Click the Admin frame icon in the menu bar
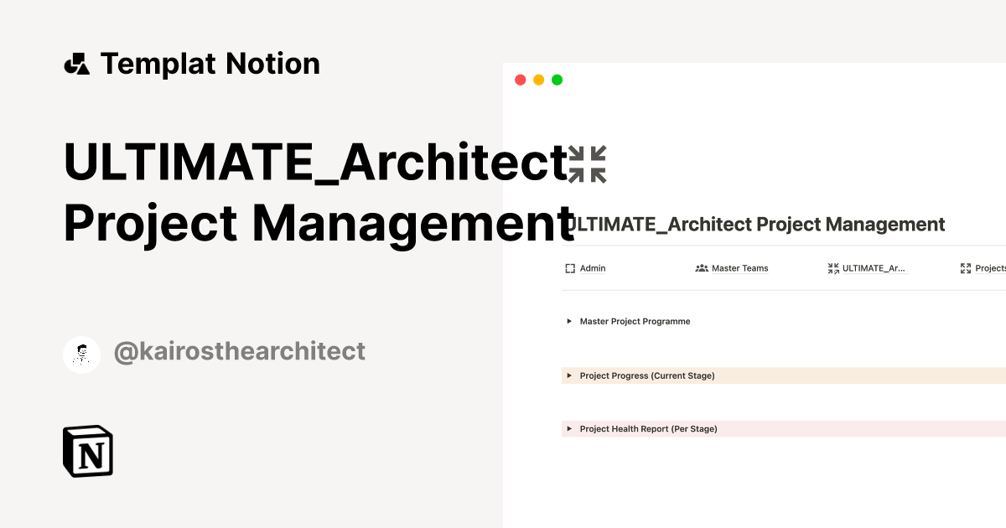The width and height of the screenshot is (1006, 528). click(571, 268)
